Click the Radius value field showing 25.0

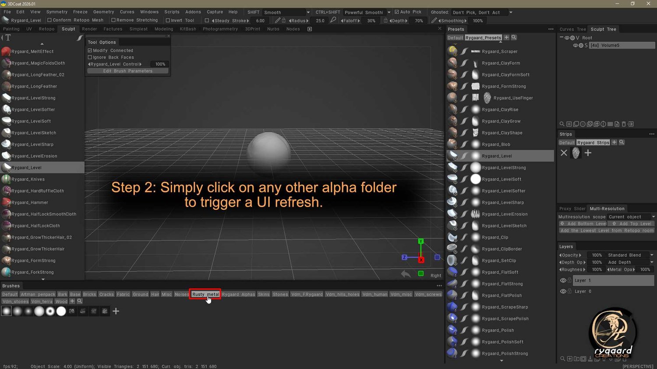click(x=320, y=21)
